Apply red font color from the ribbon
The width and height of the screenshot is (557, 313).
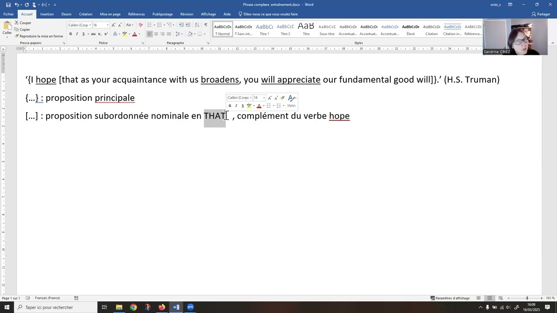pyautogui.click(x=134, y=34)
